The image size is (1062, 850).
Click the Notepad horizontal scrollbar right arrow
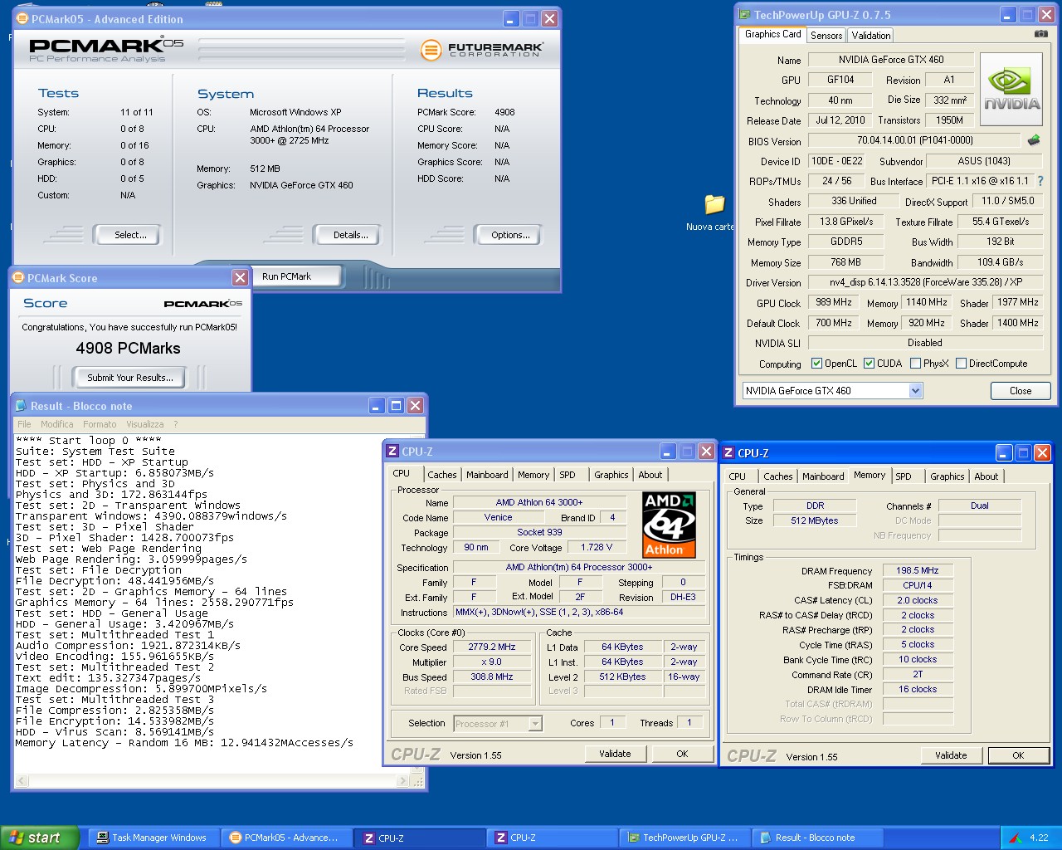(403, 781)
